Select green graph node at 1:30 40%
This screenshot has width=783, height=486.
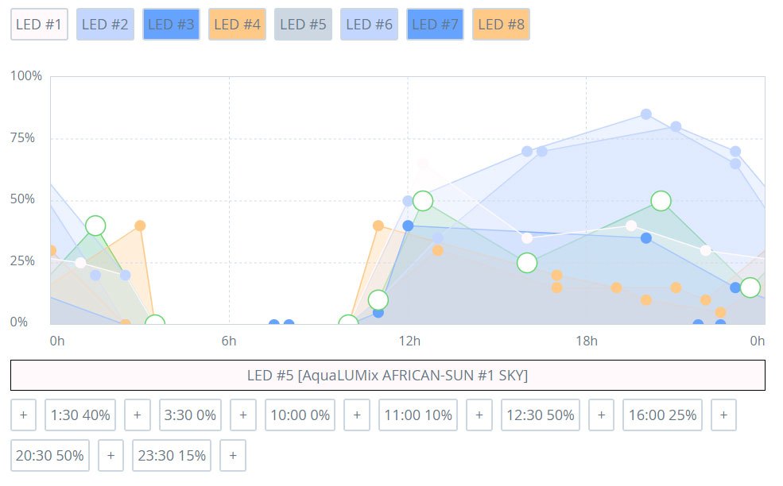pyautogui.click(x=95, y=226)
